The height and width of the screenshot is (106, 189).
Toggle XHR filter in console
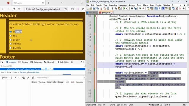(x=73, y=82)
